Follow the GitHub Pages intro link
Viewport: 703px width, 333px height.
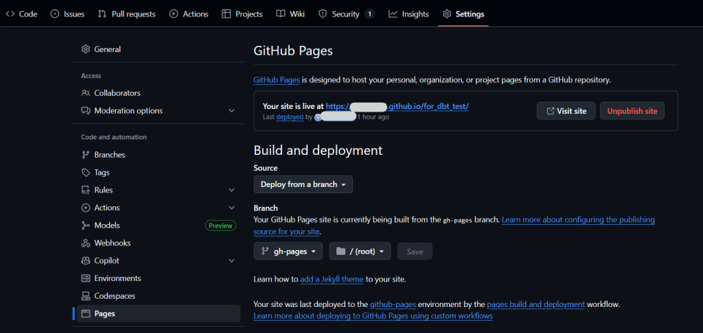[277, 80]
